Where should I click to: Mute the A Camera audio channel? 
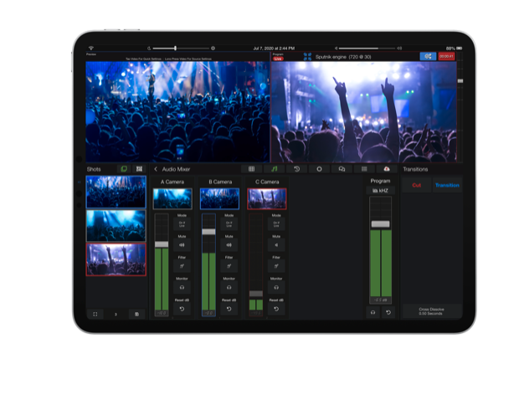coord(182,246)
